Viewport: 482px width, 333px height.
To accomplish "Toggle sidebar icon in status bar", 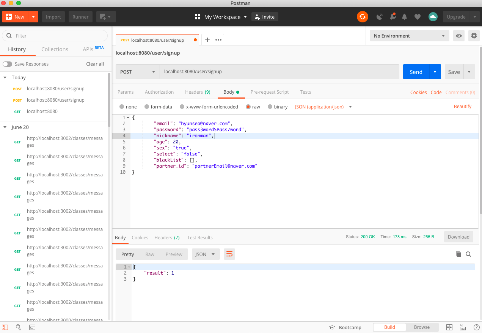I will tap(5, 327).
